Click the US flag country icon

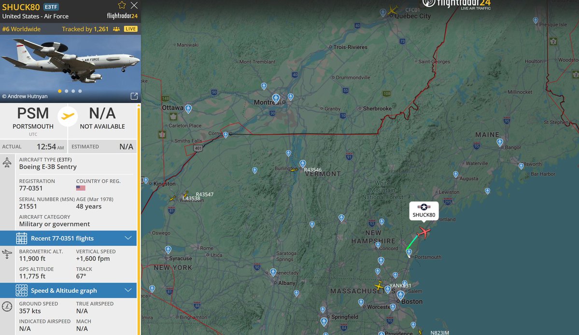pos(81,188)
